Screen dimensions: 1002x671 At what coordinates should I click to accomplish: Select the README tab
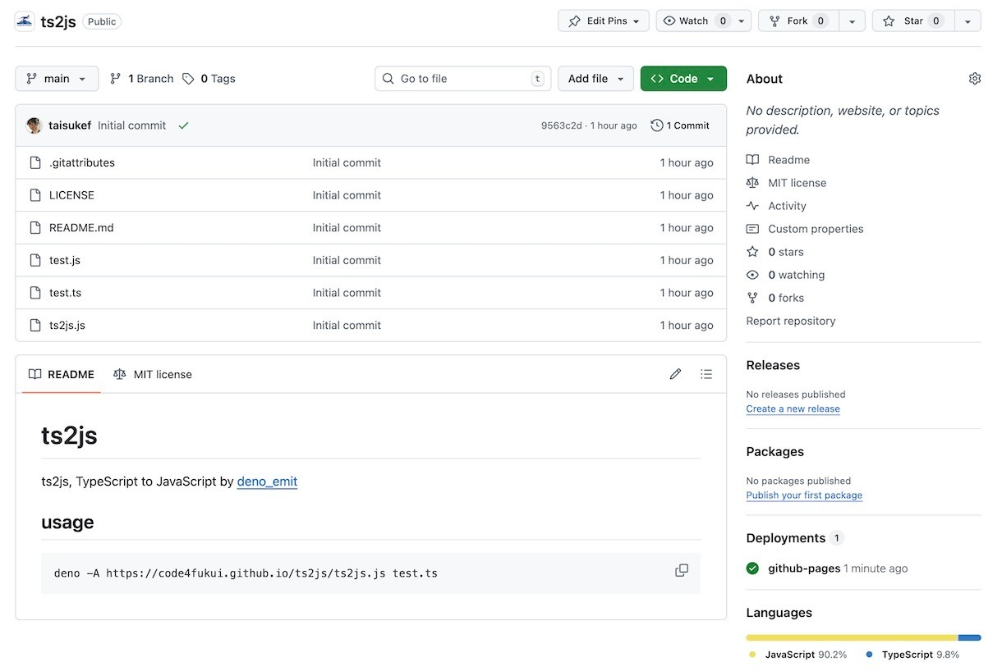[62, 374]
